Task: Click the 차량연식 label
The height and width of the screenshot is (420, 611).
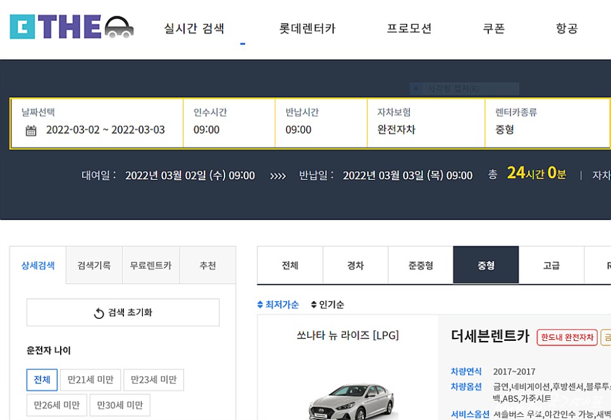Action: [x=466, y=372]
